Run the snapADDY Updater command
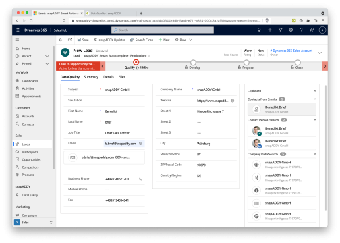Screen dimensions: 340x243 pyautogui.click(x=109, y=40)
